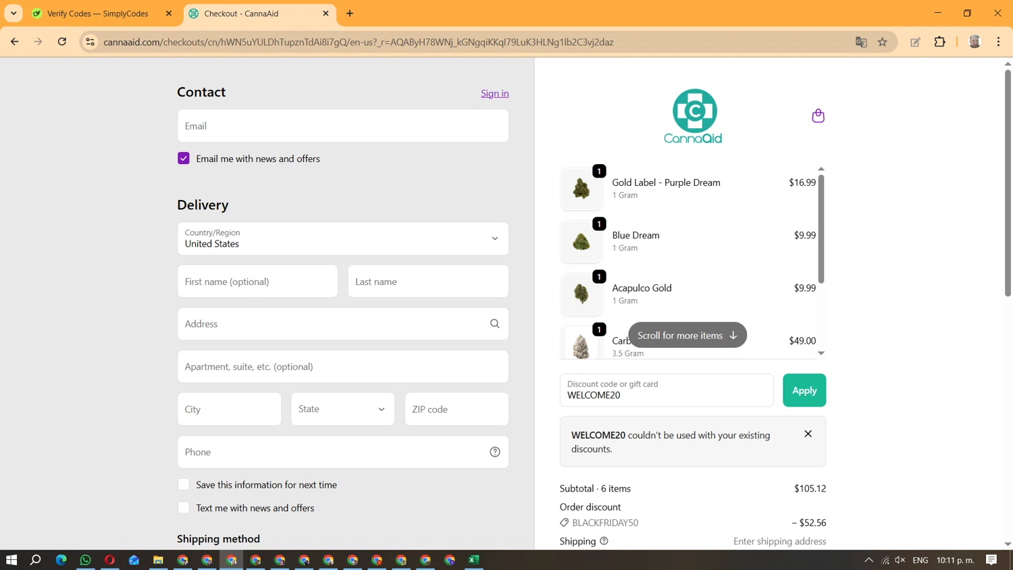Open the browser extensions puzzle icon
The image size is (1013, 570).
pyautogui.click(x=939, y=42)
